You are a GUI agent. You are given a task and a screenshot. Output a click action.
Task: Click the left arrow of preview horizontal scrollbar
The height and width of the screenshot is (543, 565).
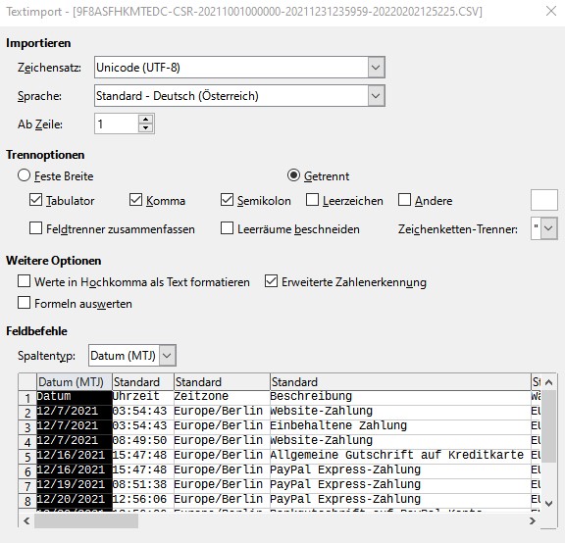click(26, 520)
